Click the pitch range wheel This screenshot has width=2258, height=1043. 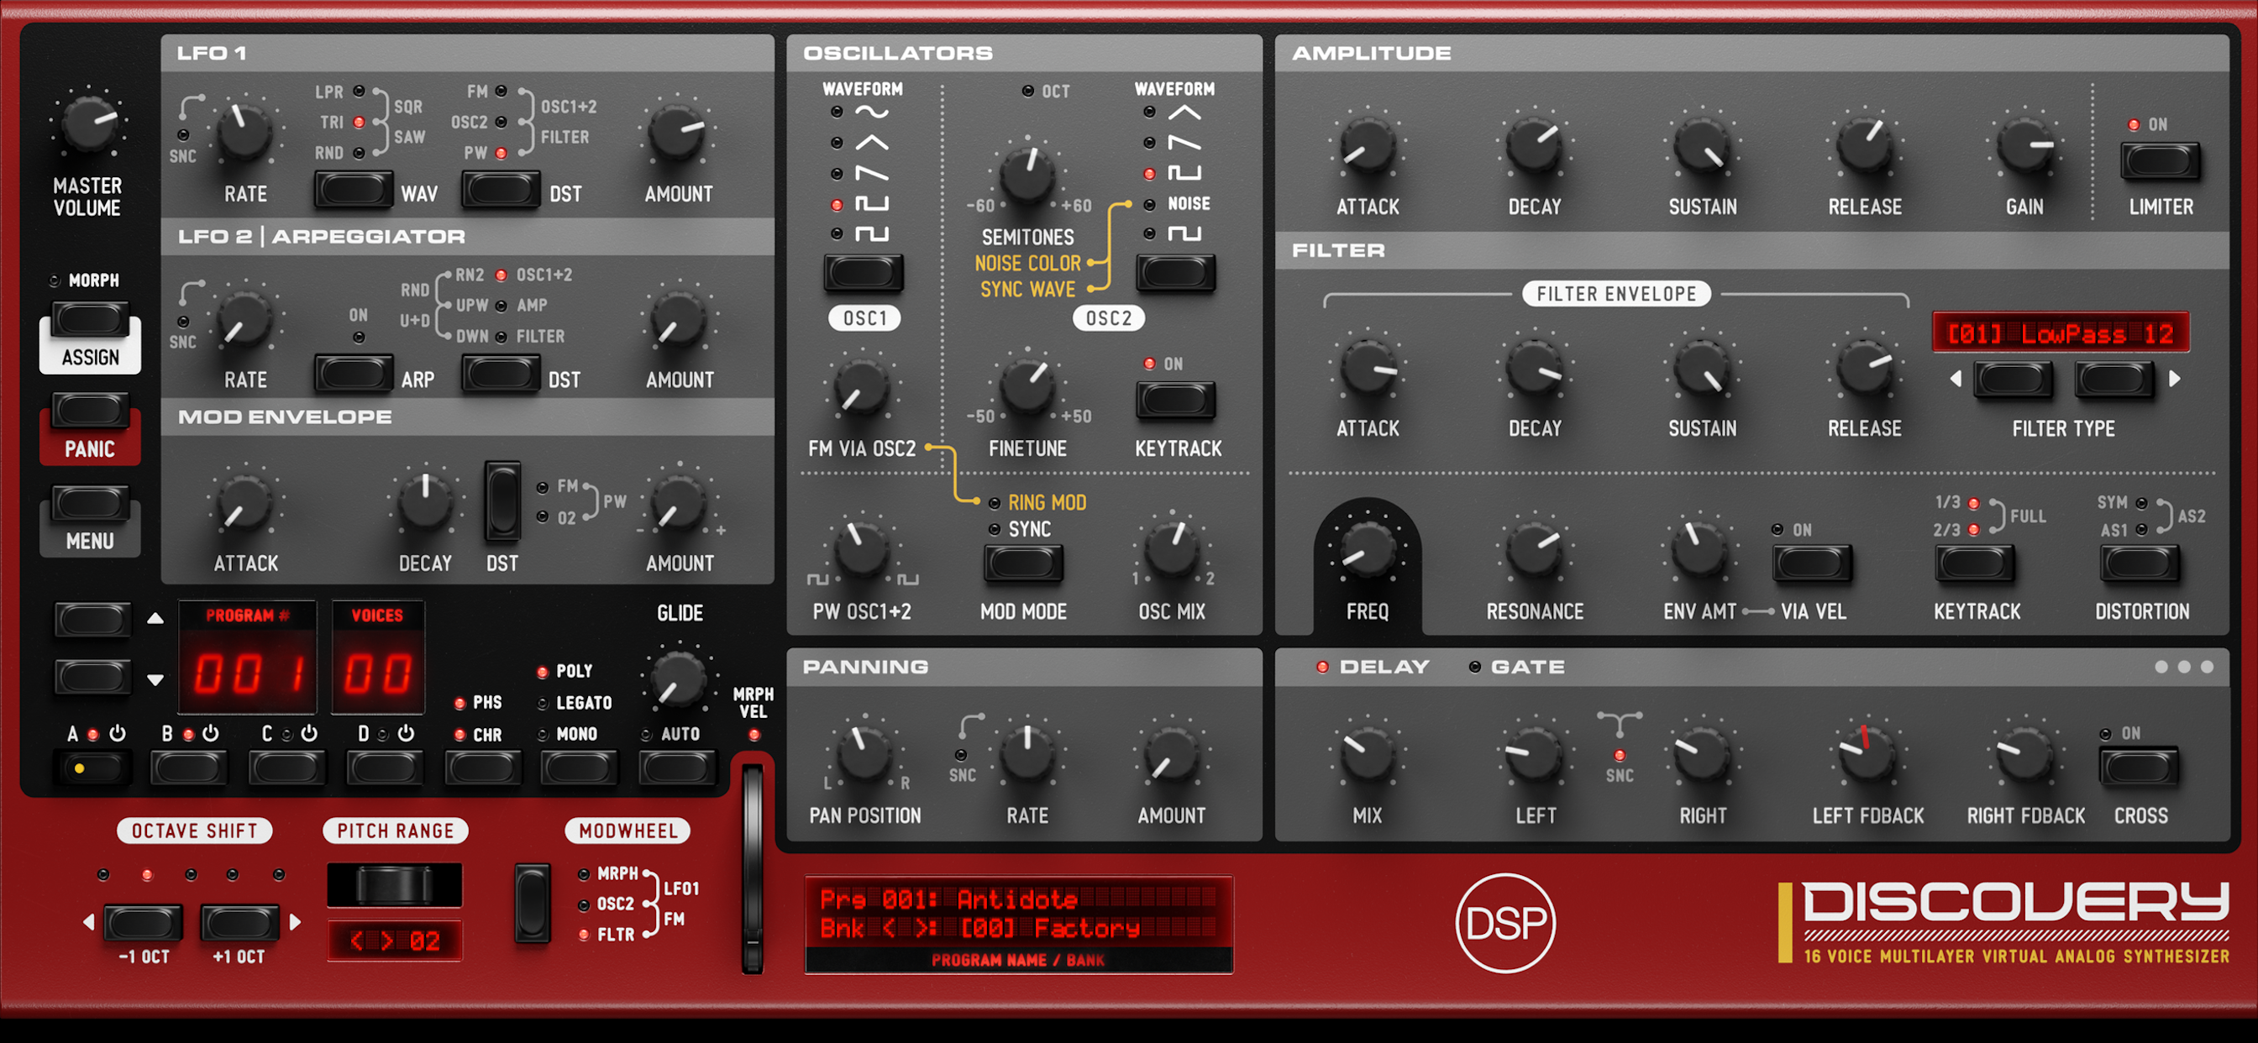tap(395, 884)
